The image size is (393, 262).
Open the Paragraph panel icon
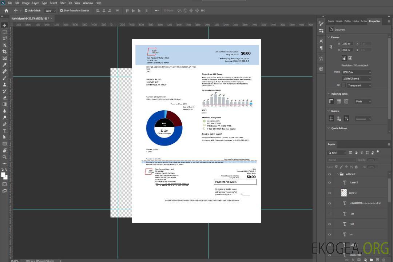click(321, 48)
